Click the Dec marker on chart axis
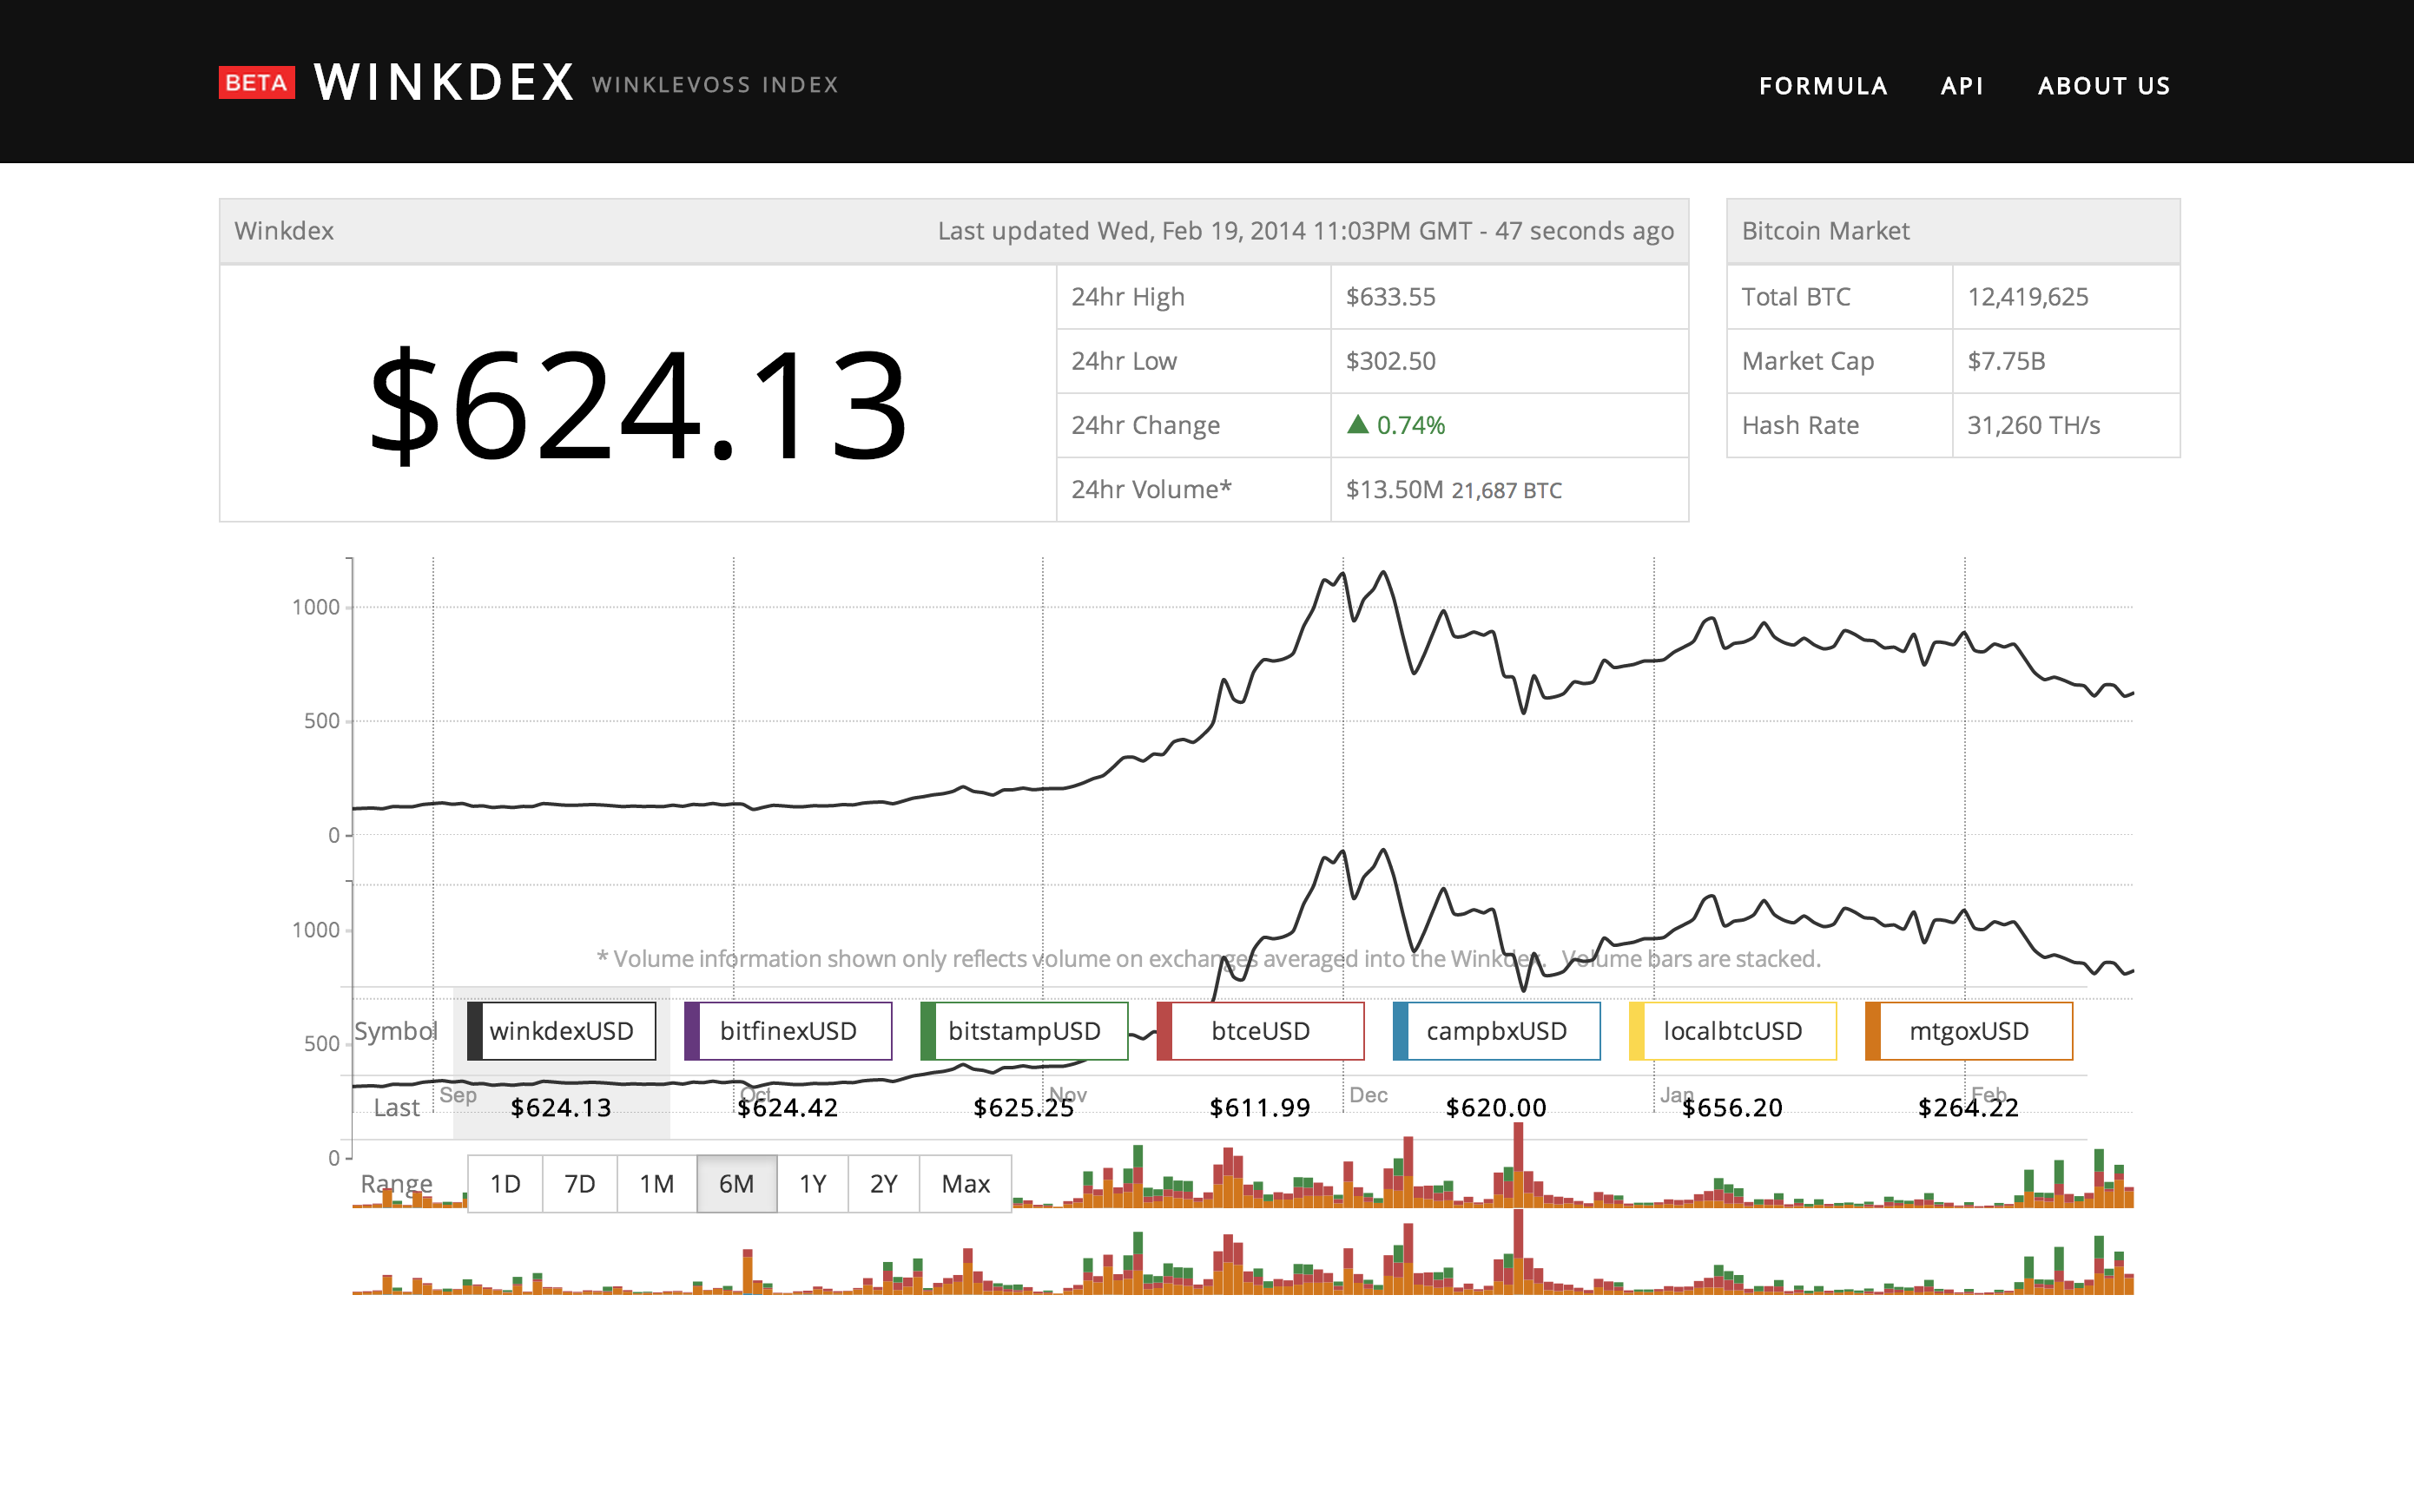 coord(1368,1095)
